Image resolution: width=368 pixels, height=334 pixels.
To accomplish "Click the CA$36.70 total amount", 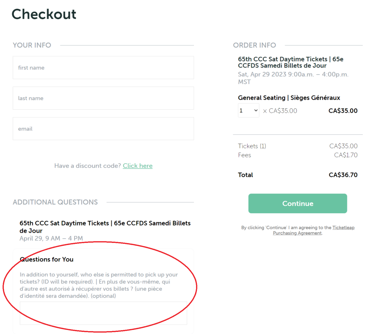I will click(343, 175).
